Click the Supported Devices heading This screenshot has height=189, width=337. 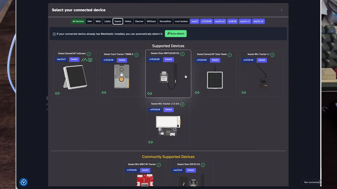click(x=168, y=46)
